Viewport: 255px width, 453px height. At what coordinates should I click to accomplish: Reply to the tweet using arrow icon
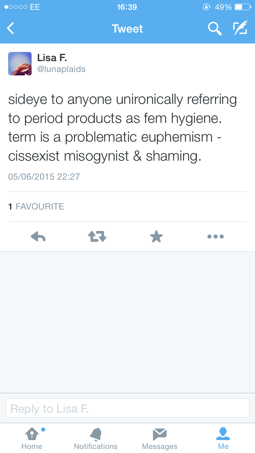tap(38, 236)
